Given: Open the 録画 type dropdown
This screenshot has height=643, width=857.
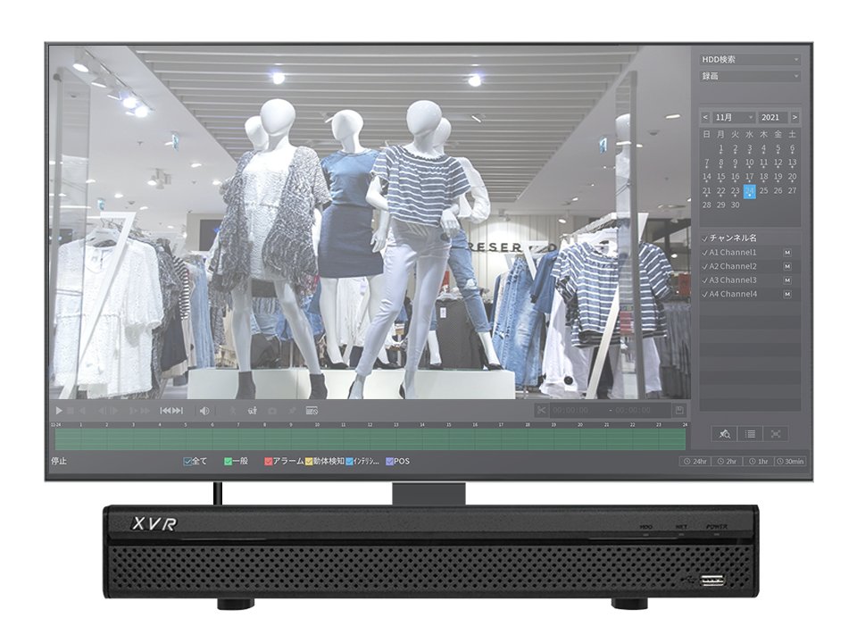Looking at the screenshot, I should (x=750, y=76).
